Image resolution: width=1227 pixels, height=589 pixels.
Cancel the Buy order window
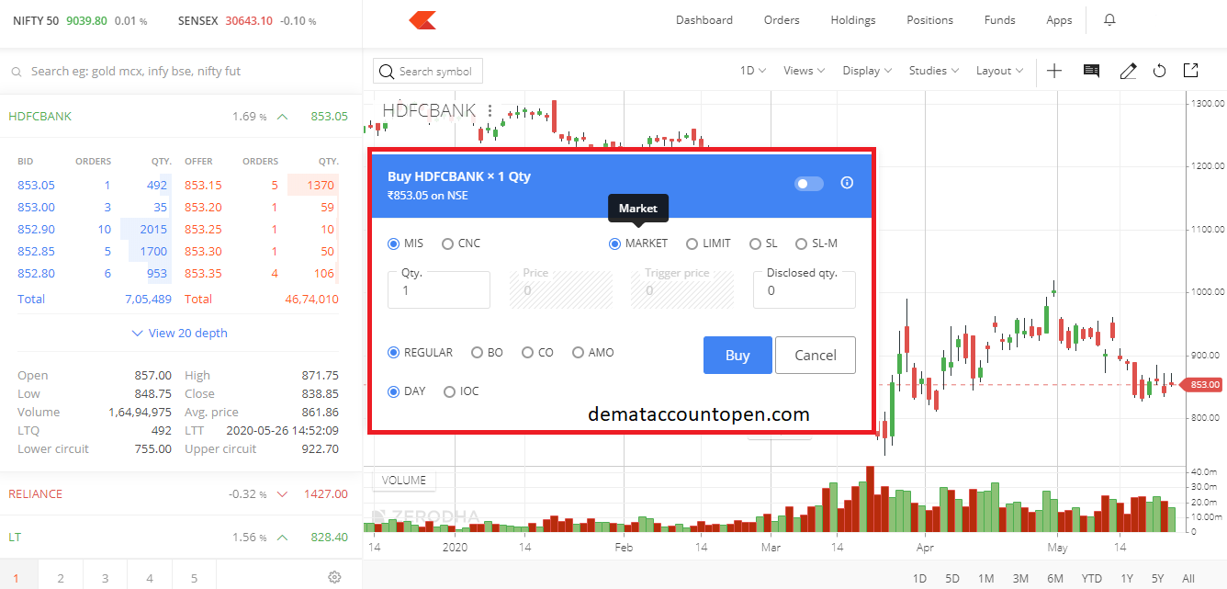tap(816, 356)
